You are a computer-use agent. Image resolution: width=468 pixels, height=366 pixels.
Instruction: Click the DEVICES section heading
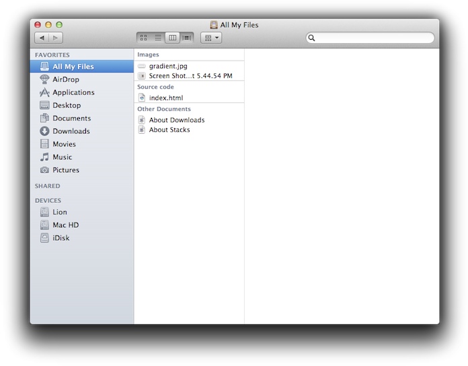[48, 200]
